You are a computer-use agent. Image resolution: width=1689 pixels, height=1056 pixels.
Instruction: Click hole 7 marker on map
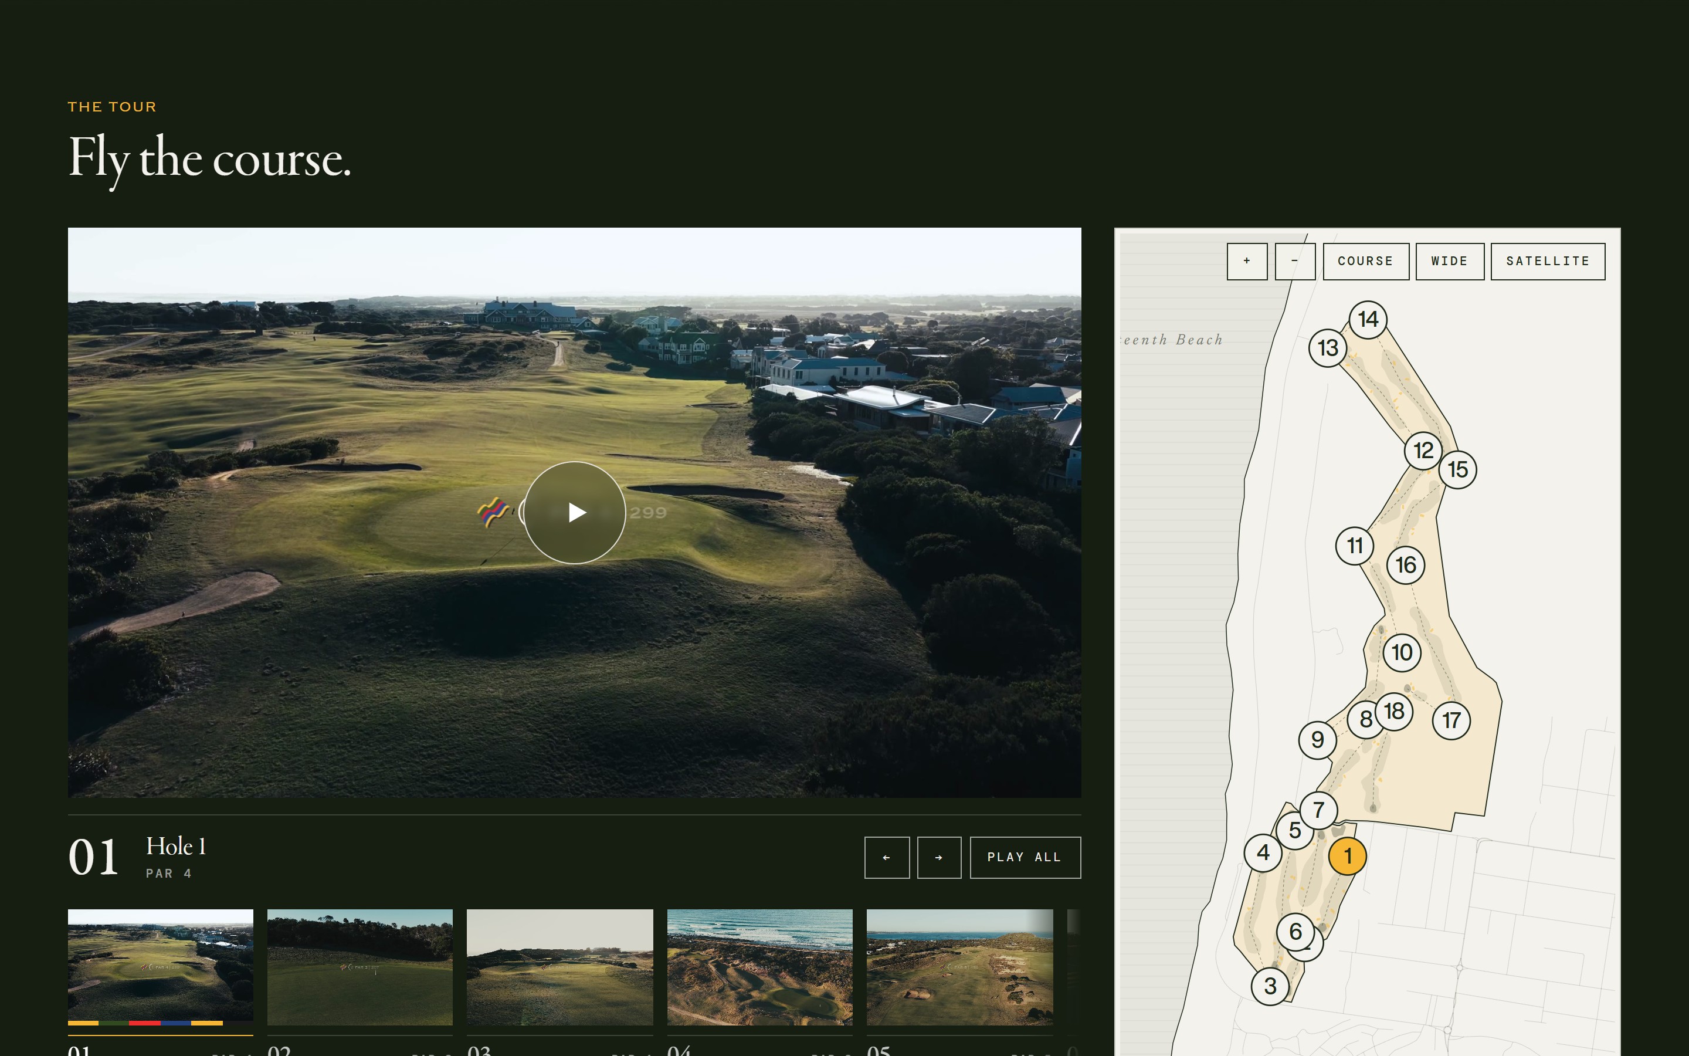coord(1318,810)
